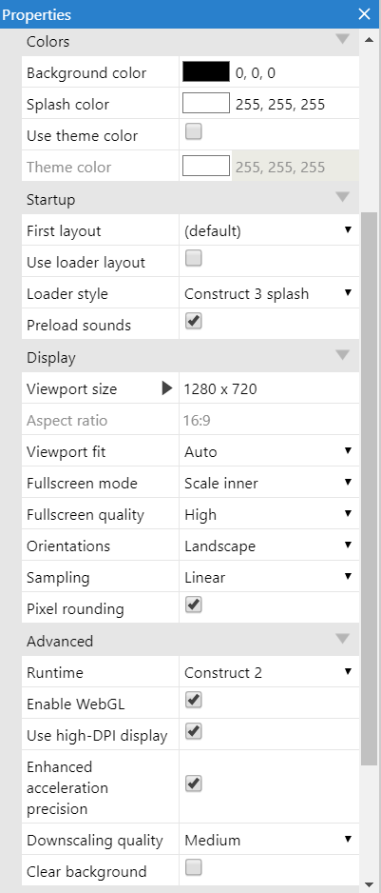381x893 pixels.
Task: Close the Properties panel
Action: tap(364, 14)
